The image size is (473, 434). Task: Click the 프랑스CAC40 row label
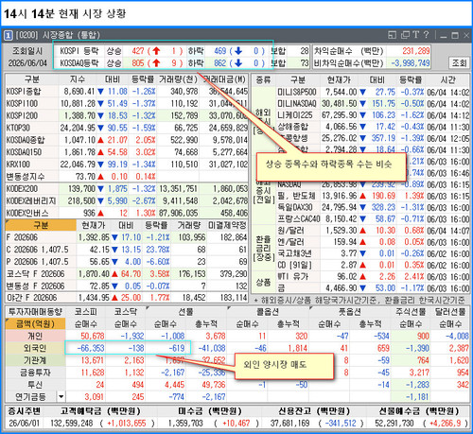tap(299, 218)
